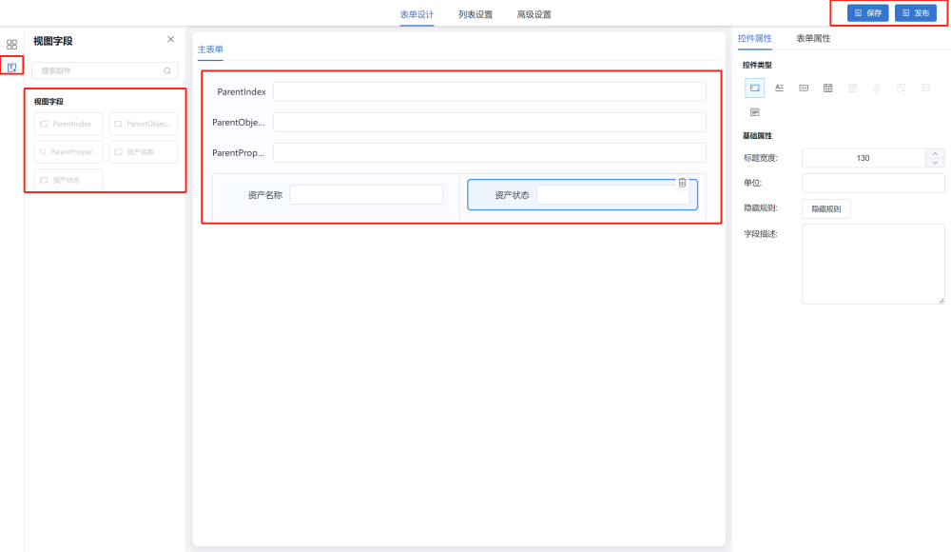Pick the control type icon in second row
This screenshot has height=552, width=951.
(754, 111)
